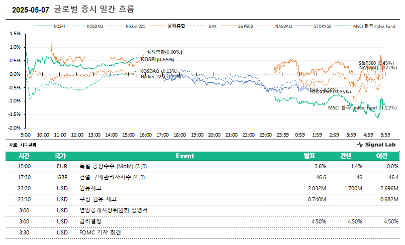Click the 시간 column header
Screen dimensions: 405x245
[x=24, y=156]
